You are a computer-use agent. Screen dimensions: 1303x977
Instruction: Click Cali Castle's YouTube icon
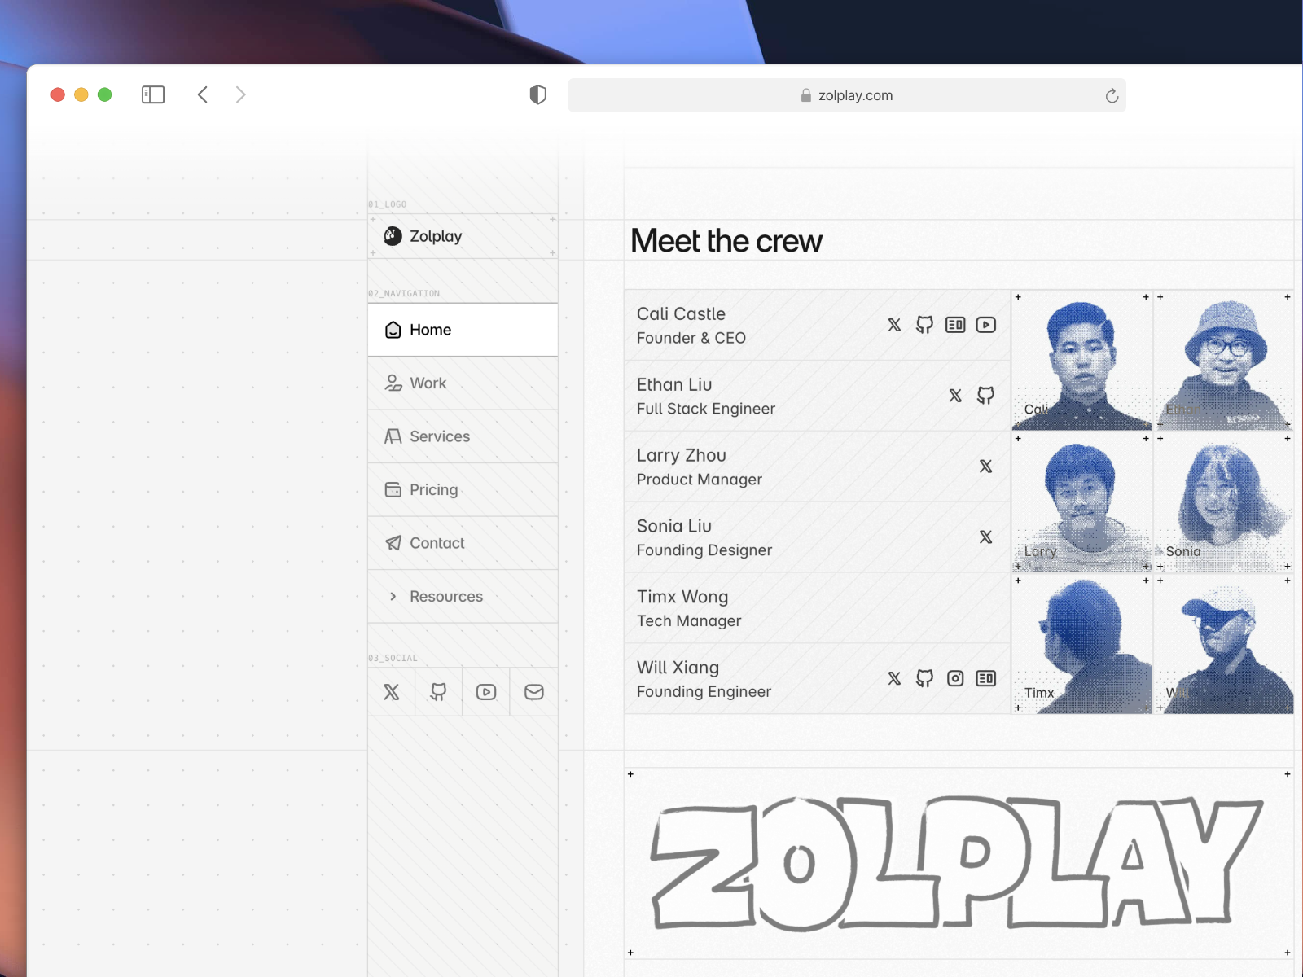point(985,325)
